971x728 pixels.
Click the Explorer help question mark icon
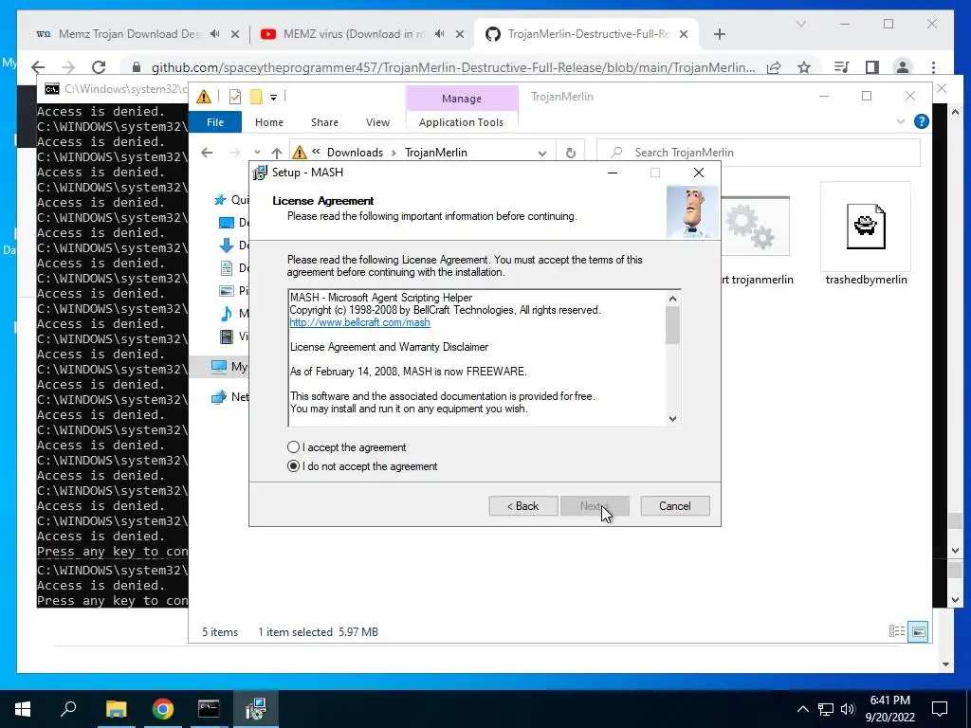tap(921, 121)
